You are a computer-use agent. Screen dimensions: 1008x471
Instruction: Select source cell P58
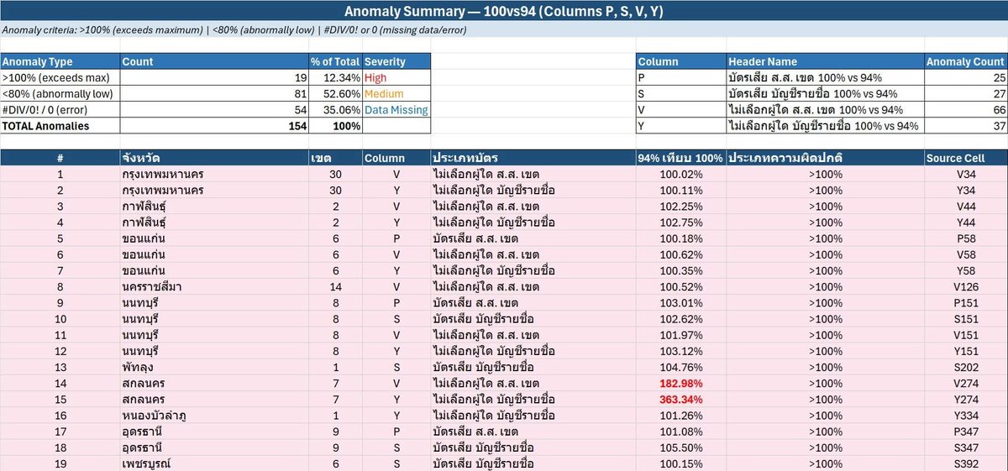[x=965, y=238]
